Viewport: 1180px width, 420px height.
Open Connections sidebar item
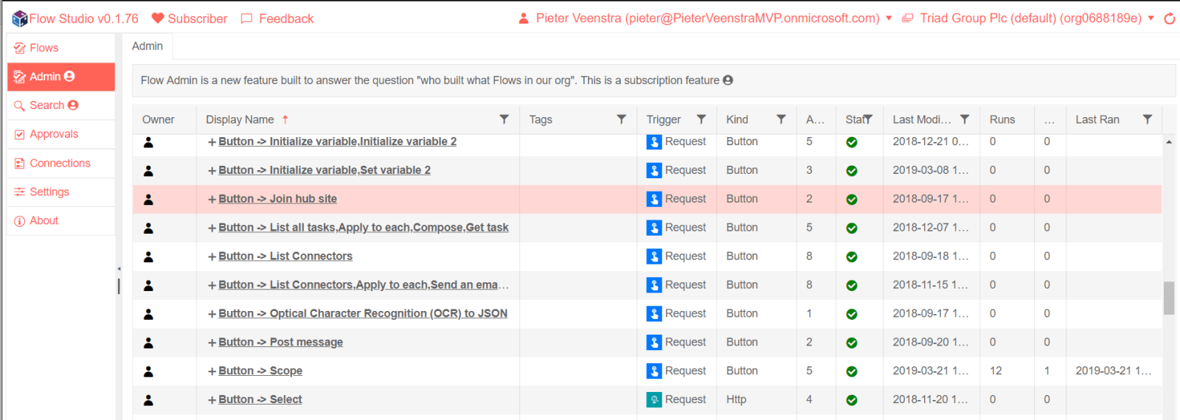[x=60, y=163]
